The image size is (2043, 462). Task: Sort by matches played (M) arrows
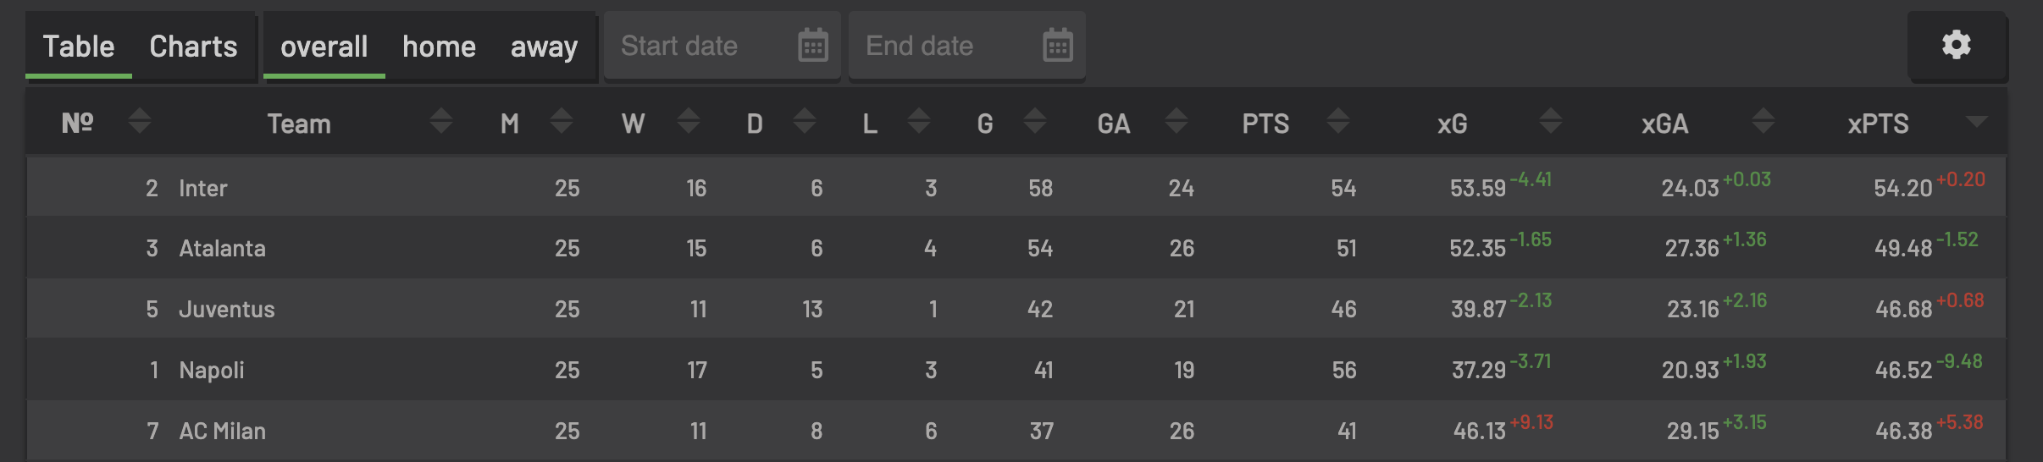coord(561,122)
